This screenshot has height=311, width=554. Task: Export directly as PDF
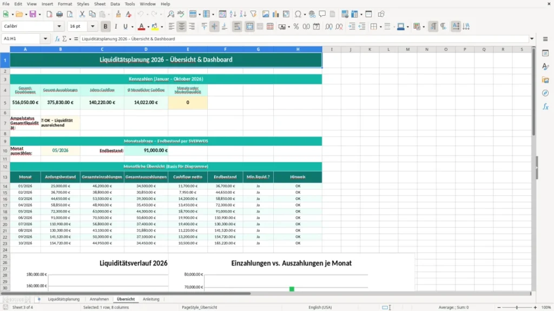click(49, 14)
